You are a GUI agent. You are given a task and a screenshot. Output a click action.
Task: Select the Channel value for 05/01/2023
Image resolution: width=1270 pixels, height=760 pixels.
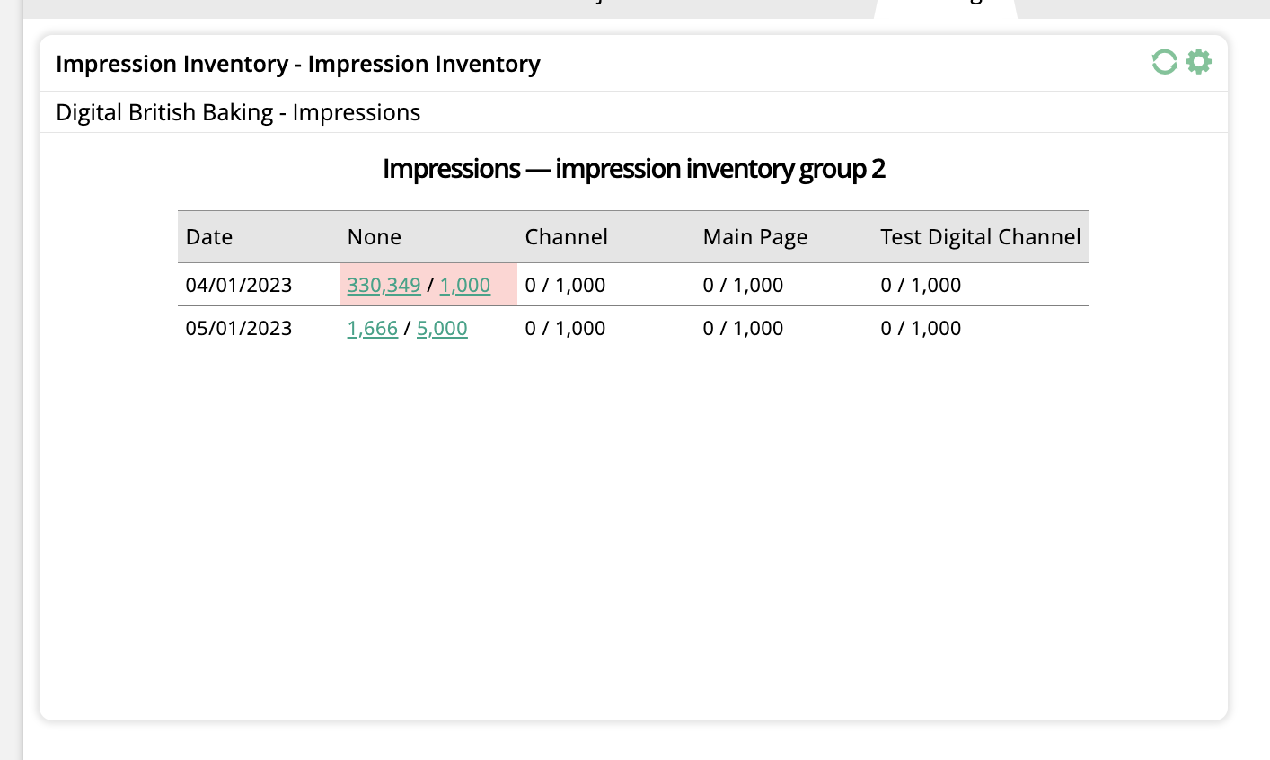[x=565, y=328]
